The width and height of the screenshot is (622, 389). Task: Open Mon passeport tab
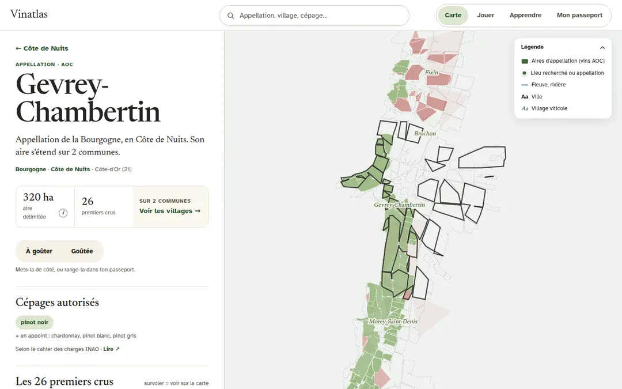tap(579, 16)
